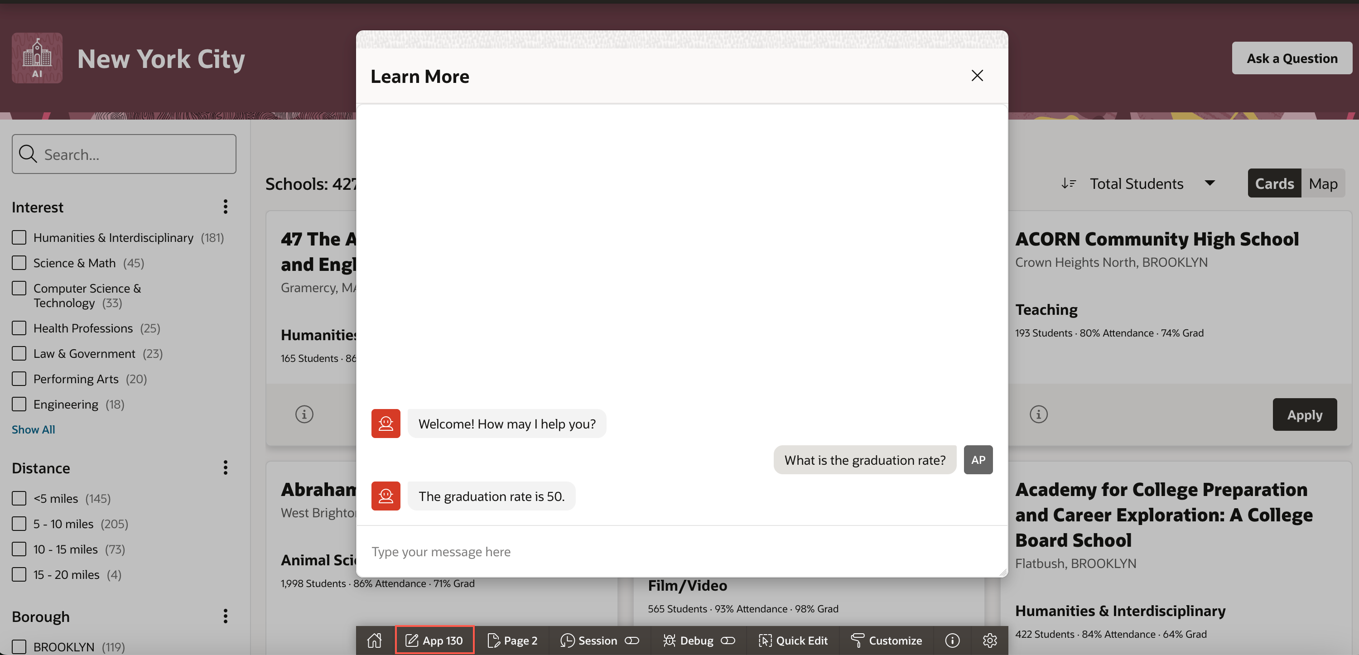This screenshot has height=655, width=1359.
Task: Toggle the Debug switch icon
Action: 728,640
